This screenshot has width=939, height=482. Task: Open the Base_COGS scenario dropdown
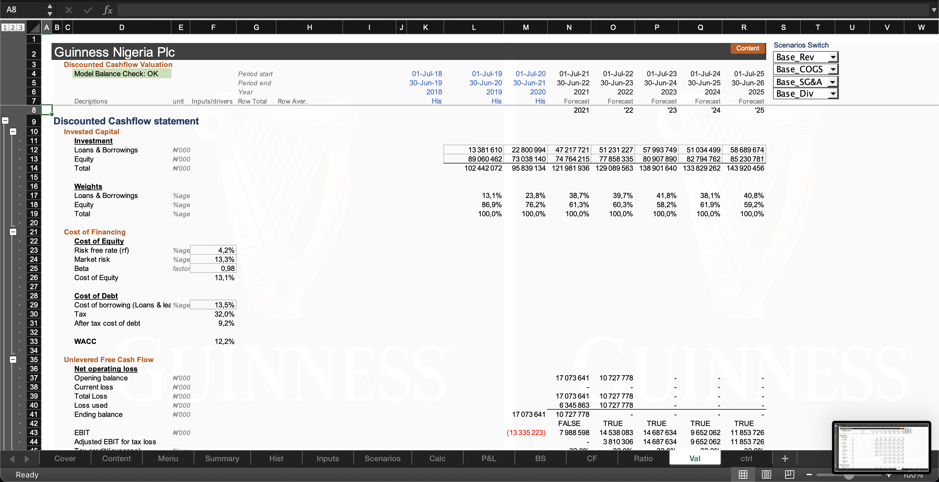(x=833, y=69)
